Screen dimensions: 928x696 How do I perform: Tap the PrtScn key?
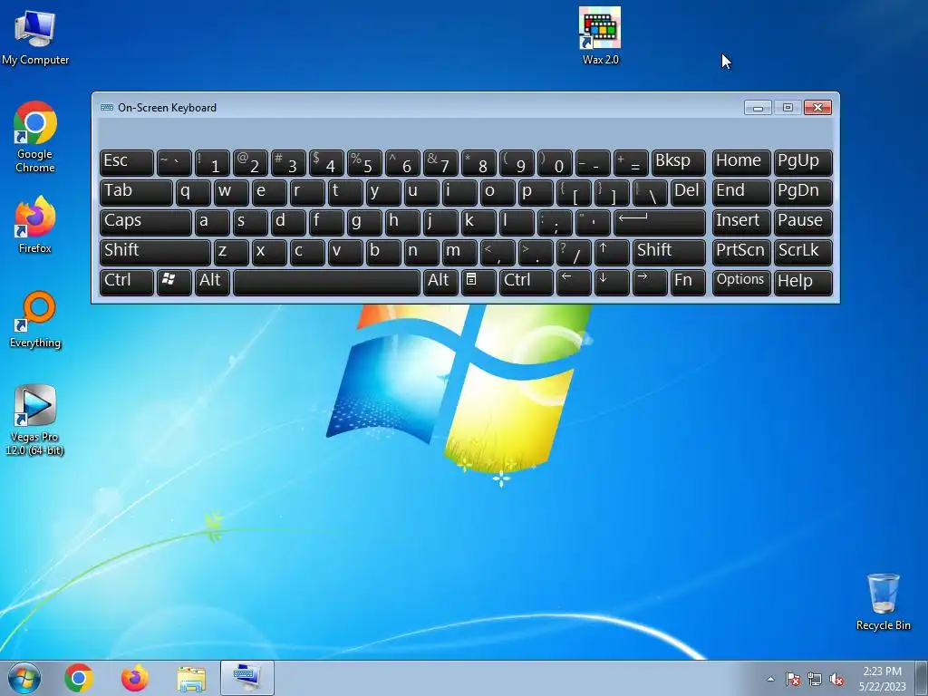741,253
